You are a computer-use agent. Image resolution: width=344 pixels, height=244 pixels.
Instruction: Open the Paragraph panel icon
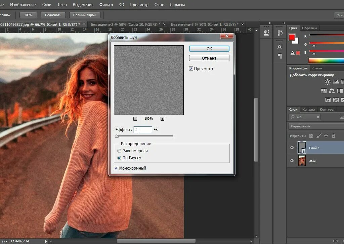pos(280,56)
